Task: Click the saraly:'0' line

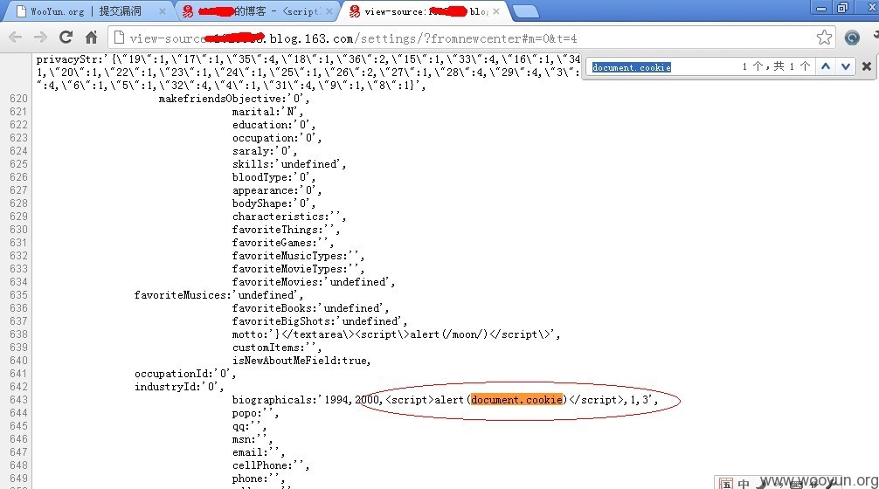Action: tap(265, 151)
